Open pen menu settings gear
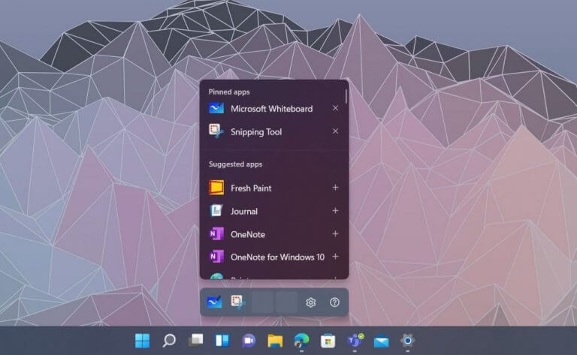577x355 pixels. coord(311,302)
